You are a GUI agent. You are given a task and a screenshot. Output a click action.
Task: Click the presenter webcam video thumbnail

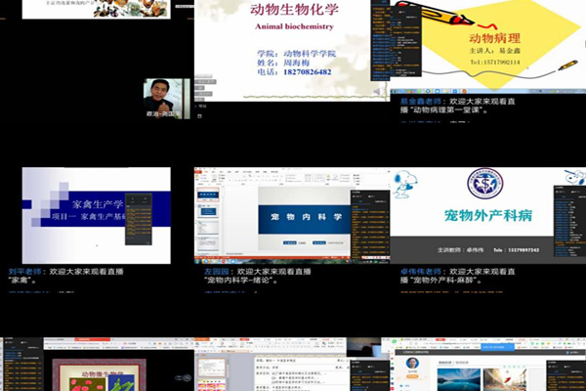tap(166, 98)
